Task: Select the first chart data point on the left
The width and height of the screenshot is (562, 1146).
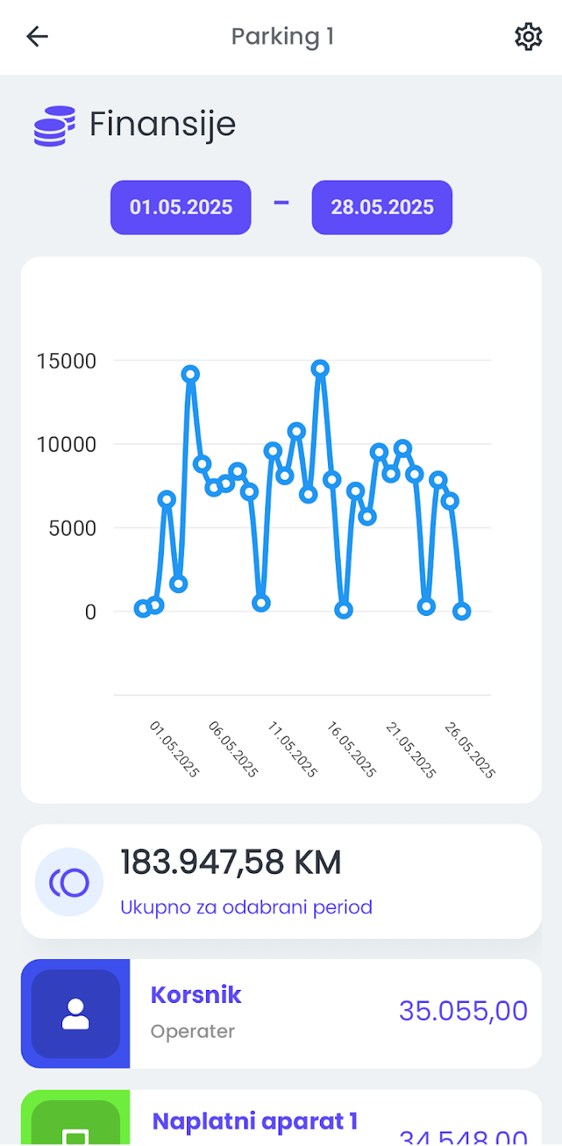Action: (142, 609)
